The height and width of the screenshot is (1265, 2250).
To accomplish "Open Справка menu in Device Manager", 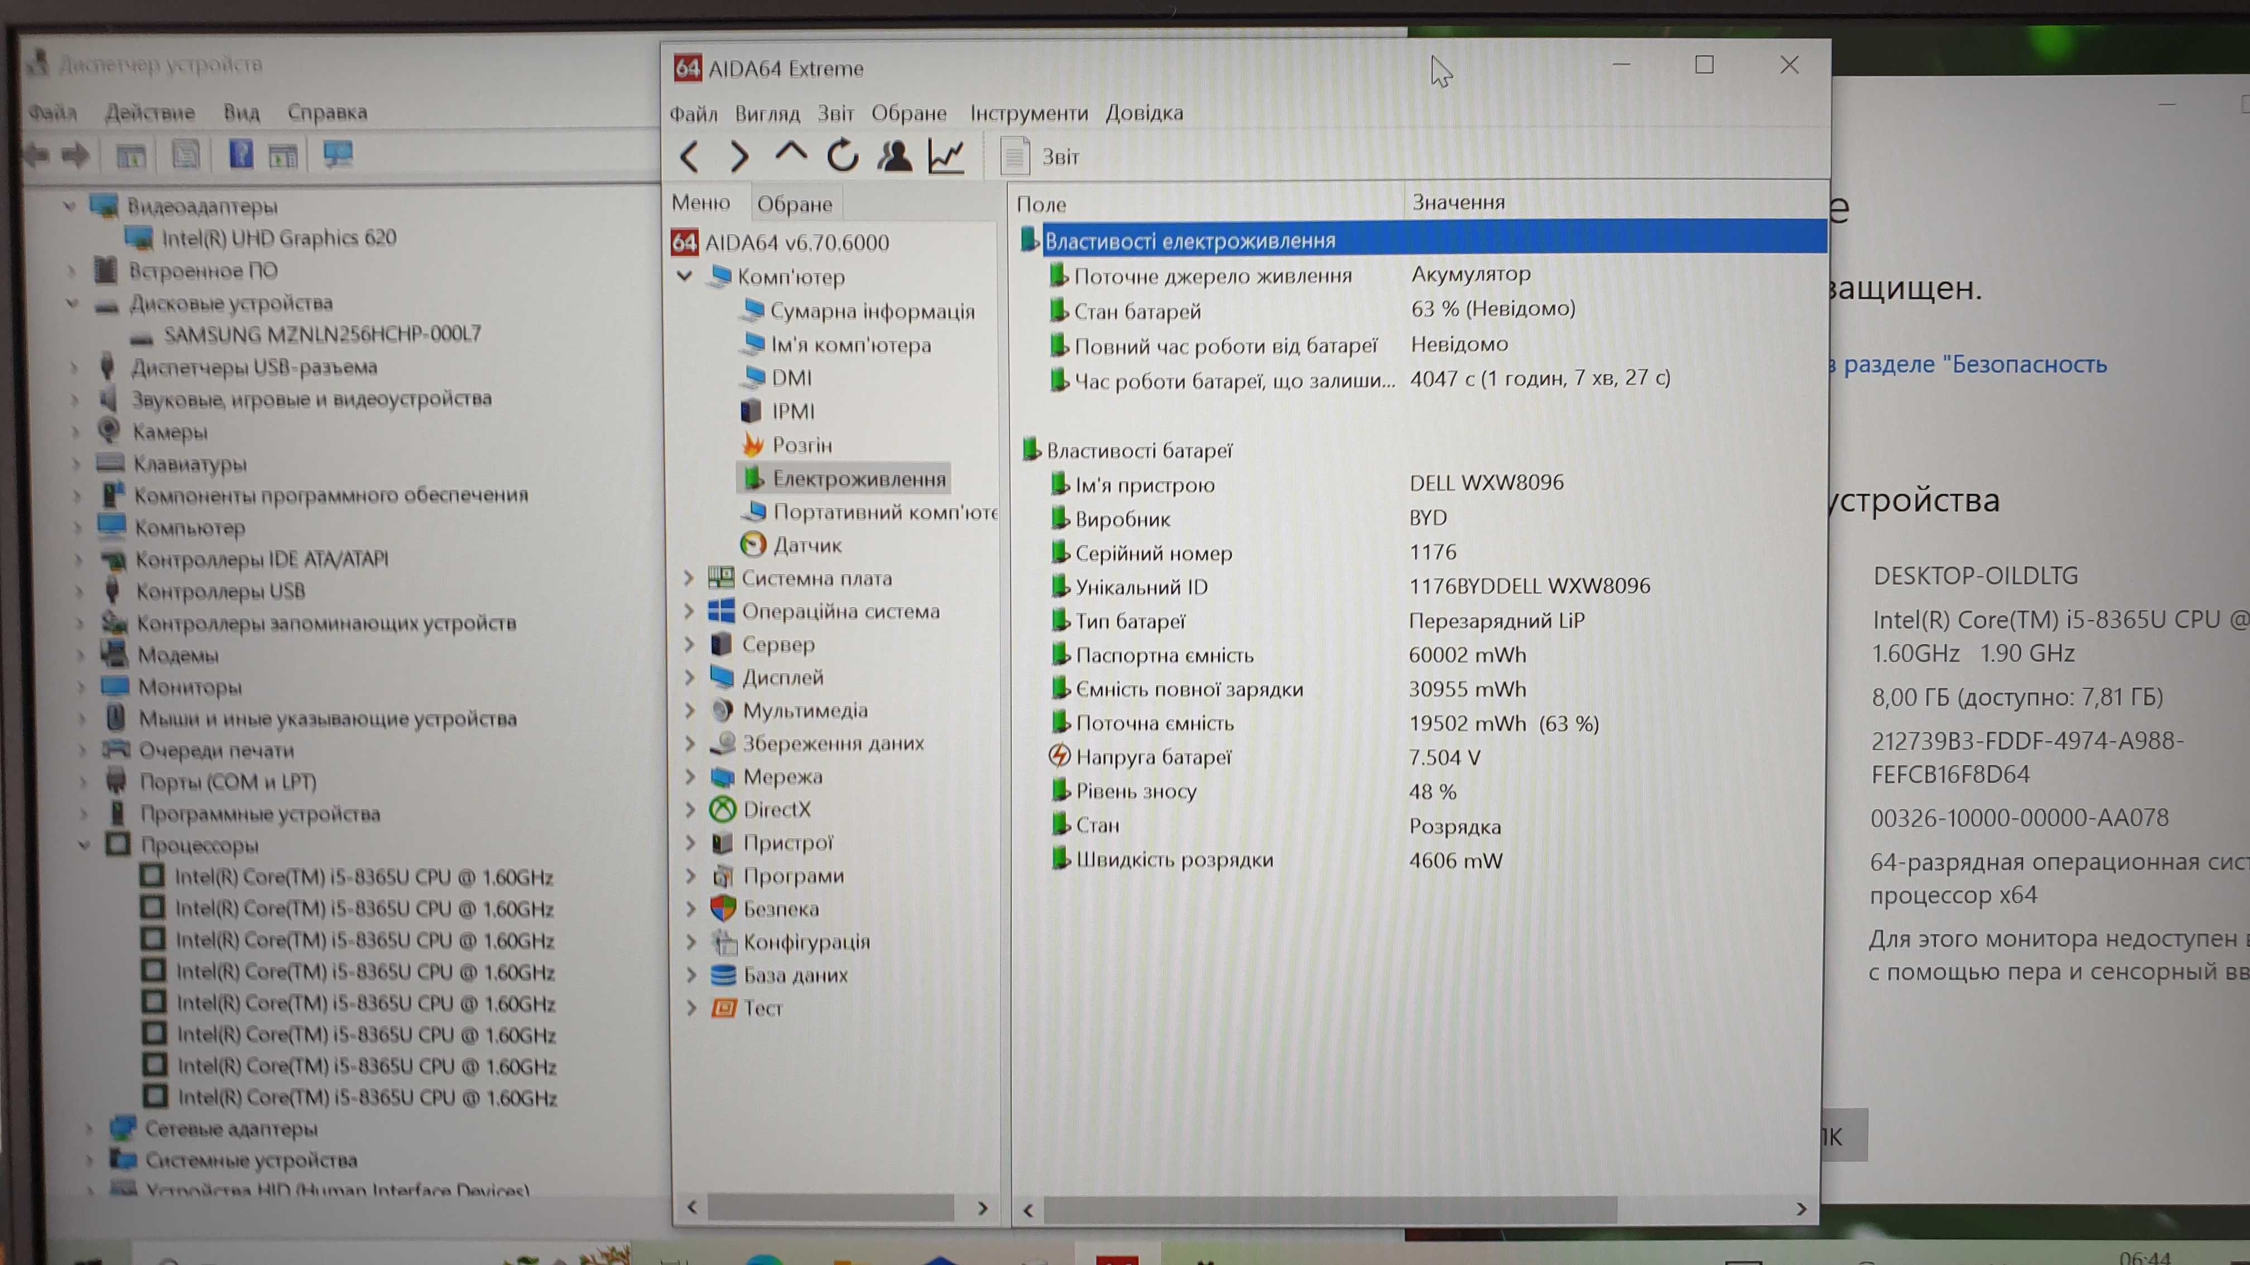I will coord(326,113).
